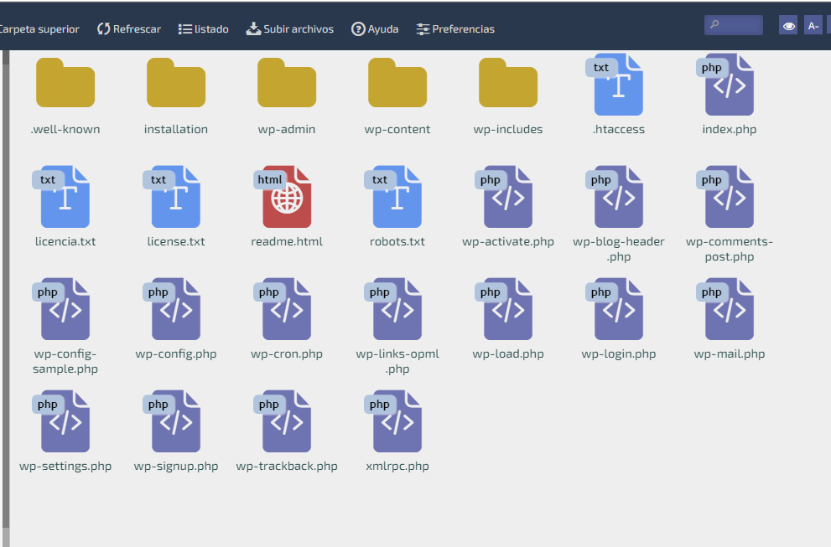The width and height of the screenshot is (831, 547).
Task: Select the wp-mail.php file icon
Action: click(x=725, y=309)
